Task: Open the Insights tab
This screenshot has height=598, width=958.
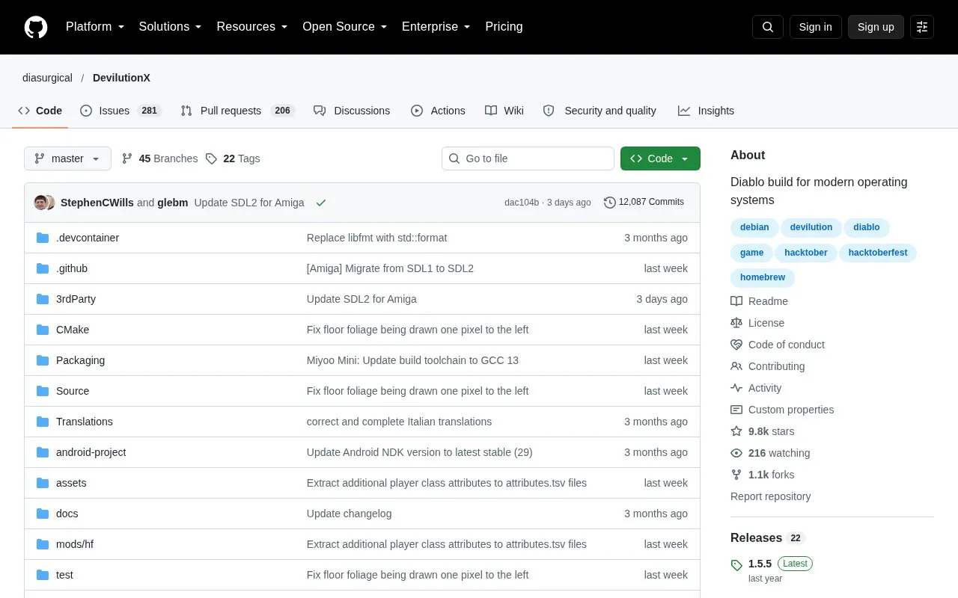Action: [706, 111]
